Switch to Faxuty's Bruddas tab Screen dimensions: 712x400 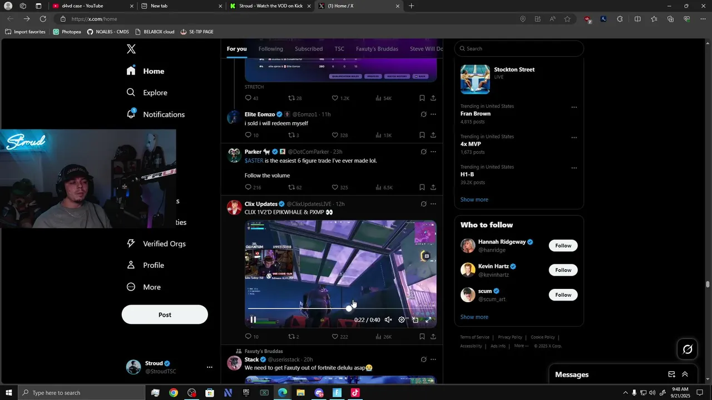coord(377,49)
